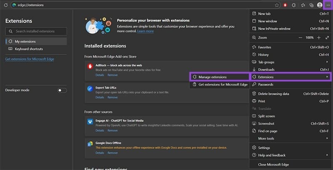
Task: Toggle Developer mode switch
Action: pyautogui.click(x=62, y=91)
